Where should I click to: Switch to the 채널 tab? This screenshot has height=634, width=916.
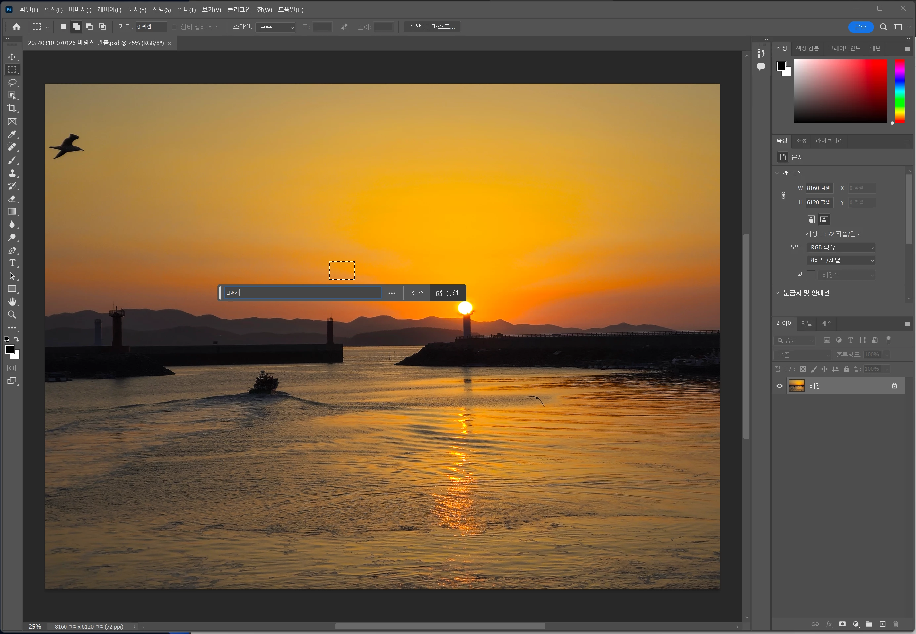click(806, 323)
